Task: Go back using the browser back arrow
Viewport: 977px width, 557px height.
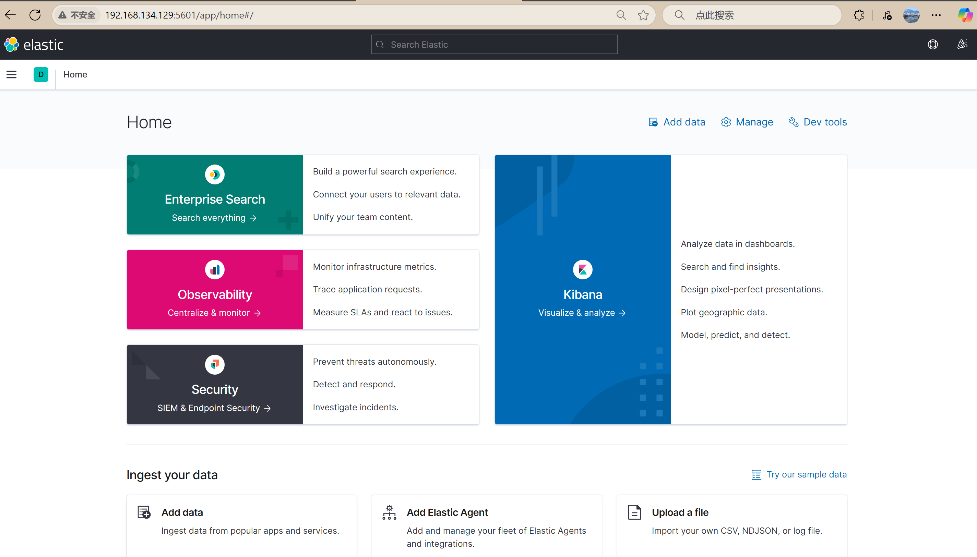Action: coord(11,15)
